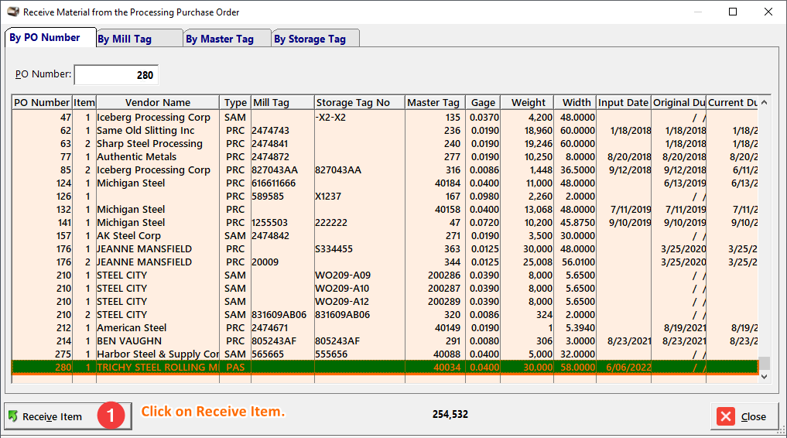This screenshot has width=787, height=438.
Task: Click the 254,532 total weight value
Action: tap(450, 415)
